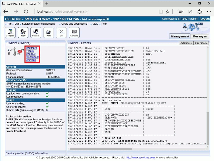Viewport: 214px width, 161px height.
Task: Click the browser forward arrow
Action: click(16, 12)
